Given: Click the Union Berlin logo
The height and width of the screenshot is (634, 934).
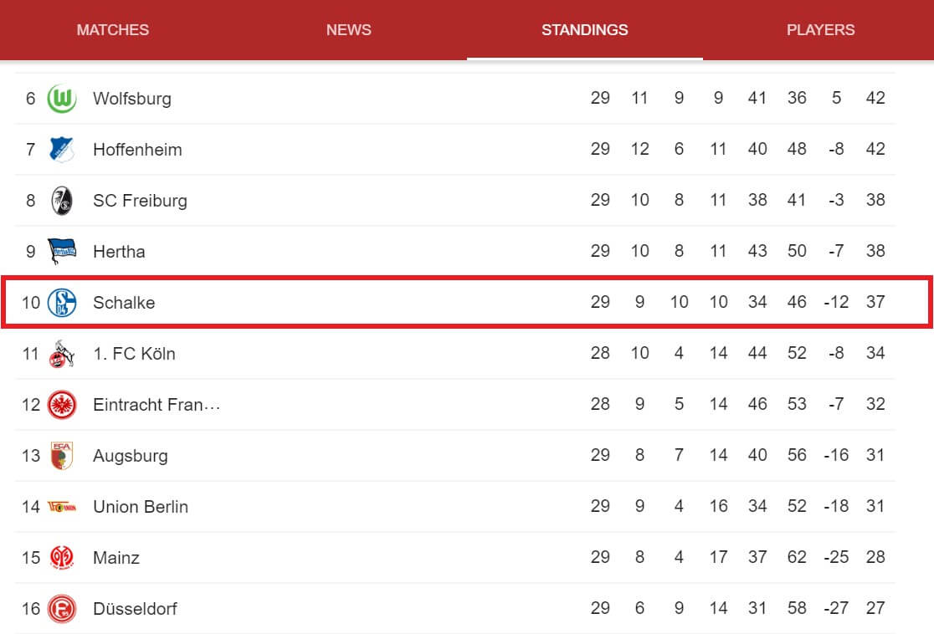Looking at the screenshot, I should tap(62, 507).
